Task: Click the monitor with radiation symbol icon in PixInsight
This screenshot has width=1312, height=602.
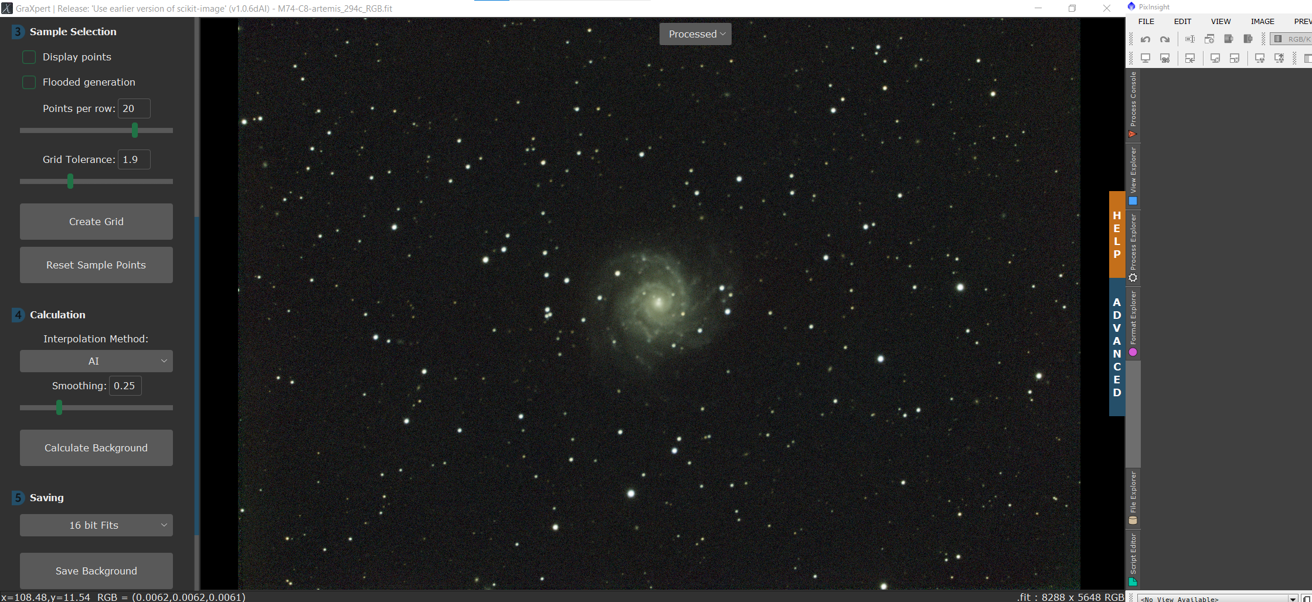Action: [1260, 58]
